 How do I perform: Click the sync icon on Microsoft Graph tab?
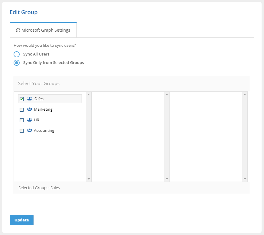click(18, 30)
